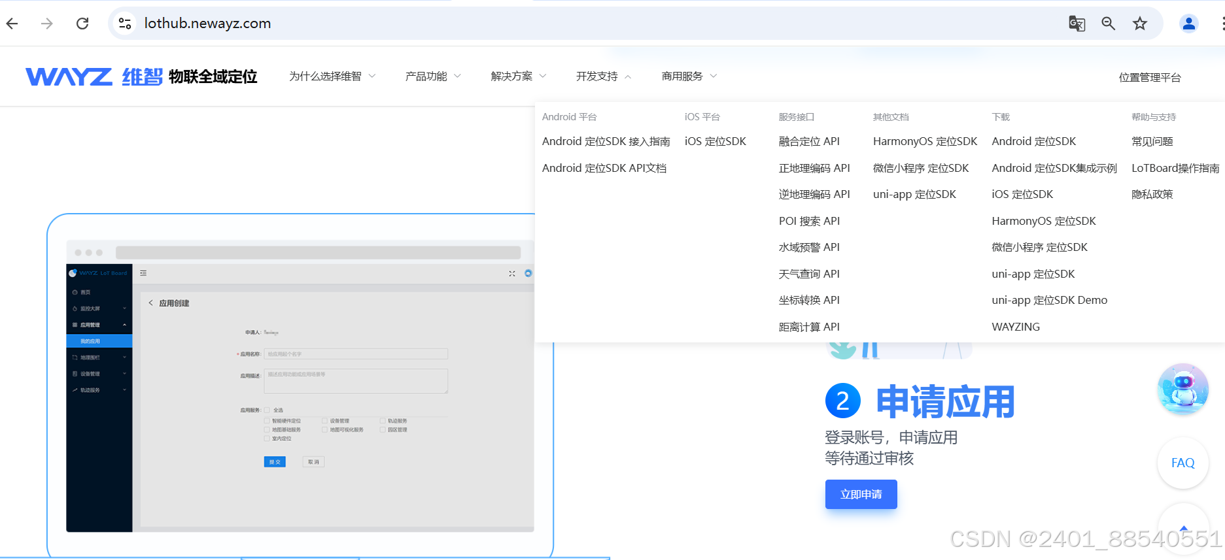The height and width of the screenshot is (560, 1225).
Task: Click the zoom magnifier icon
Action: pos(1108,24)
